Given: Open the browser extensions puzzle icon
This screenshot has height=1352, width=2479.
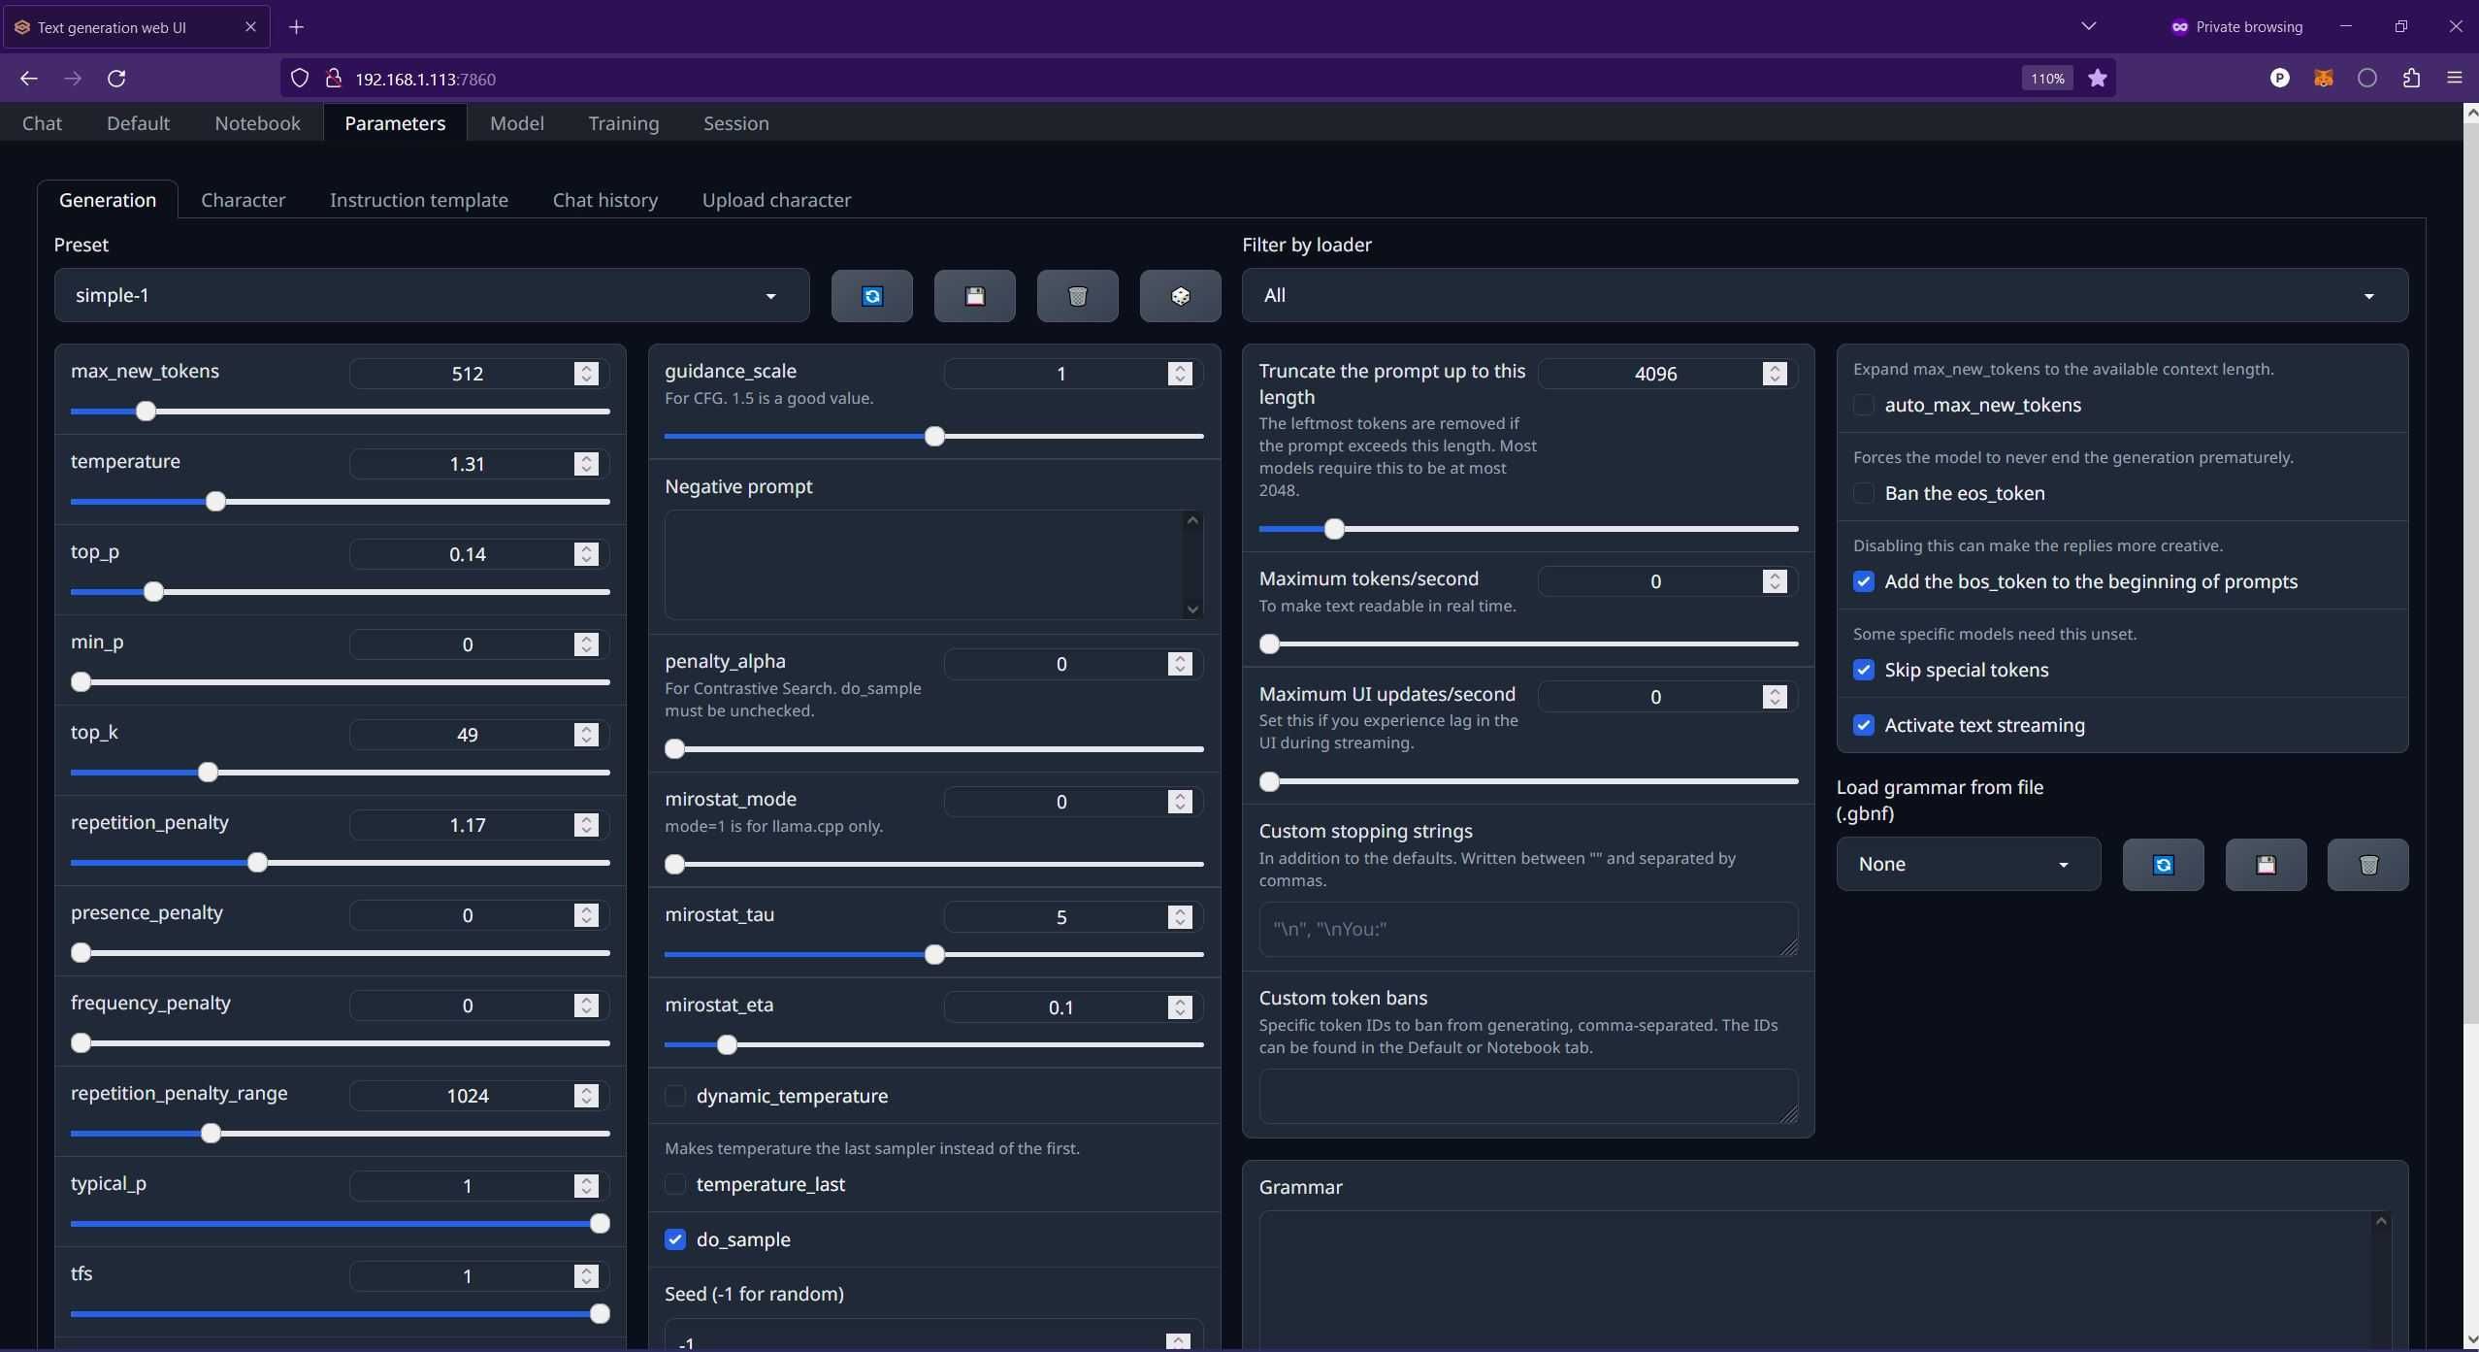Looking at the screenshot, I should point(2411,79).
